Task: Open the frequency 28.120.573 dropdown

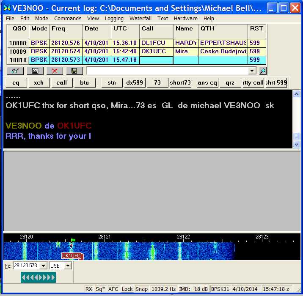Action: point(43,266)
